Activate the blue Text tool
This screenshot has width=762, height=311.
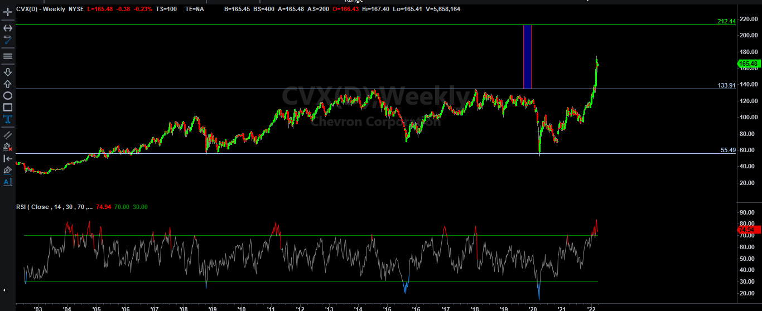[8, 119]
